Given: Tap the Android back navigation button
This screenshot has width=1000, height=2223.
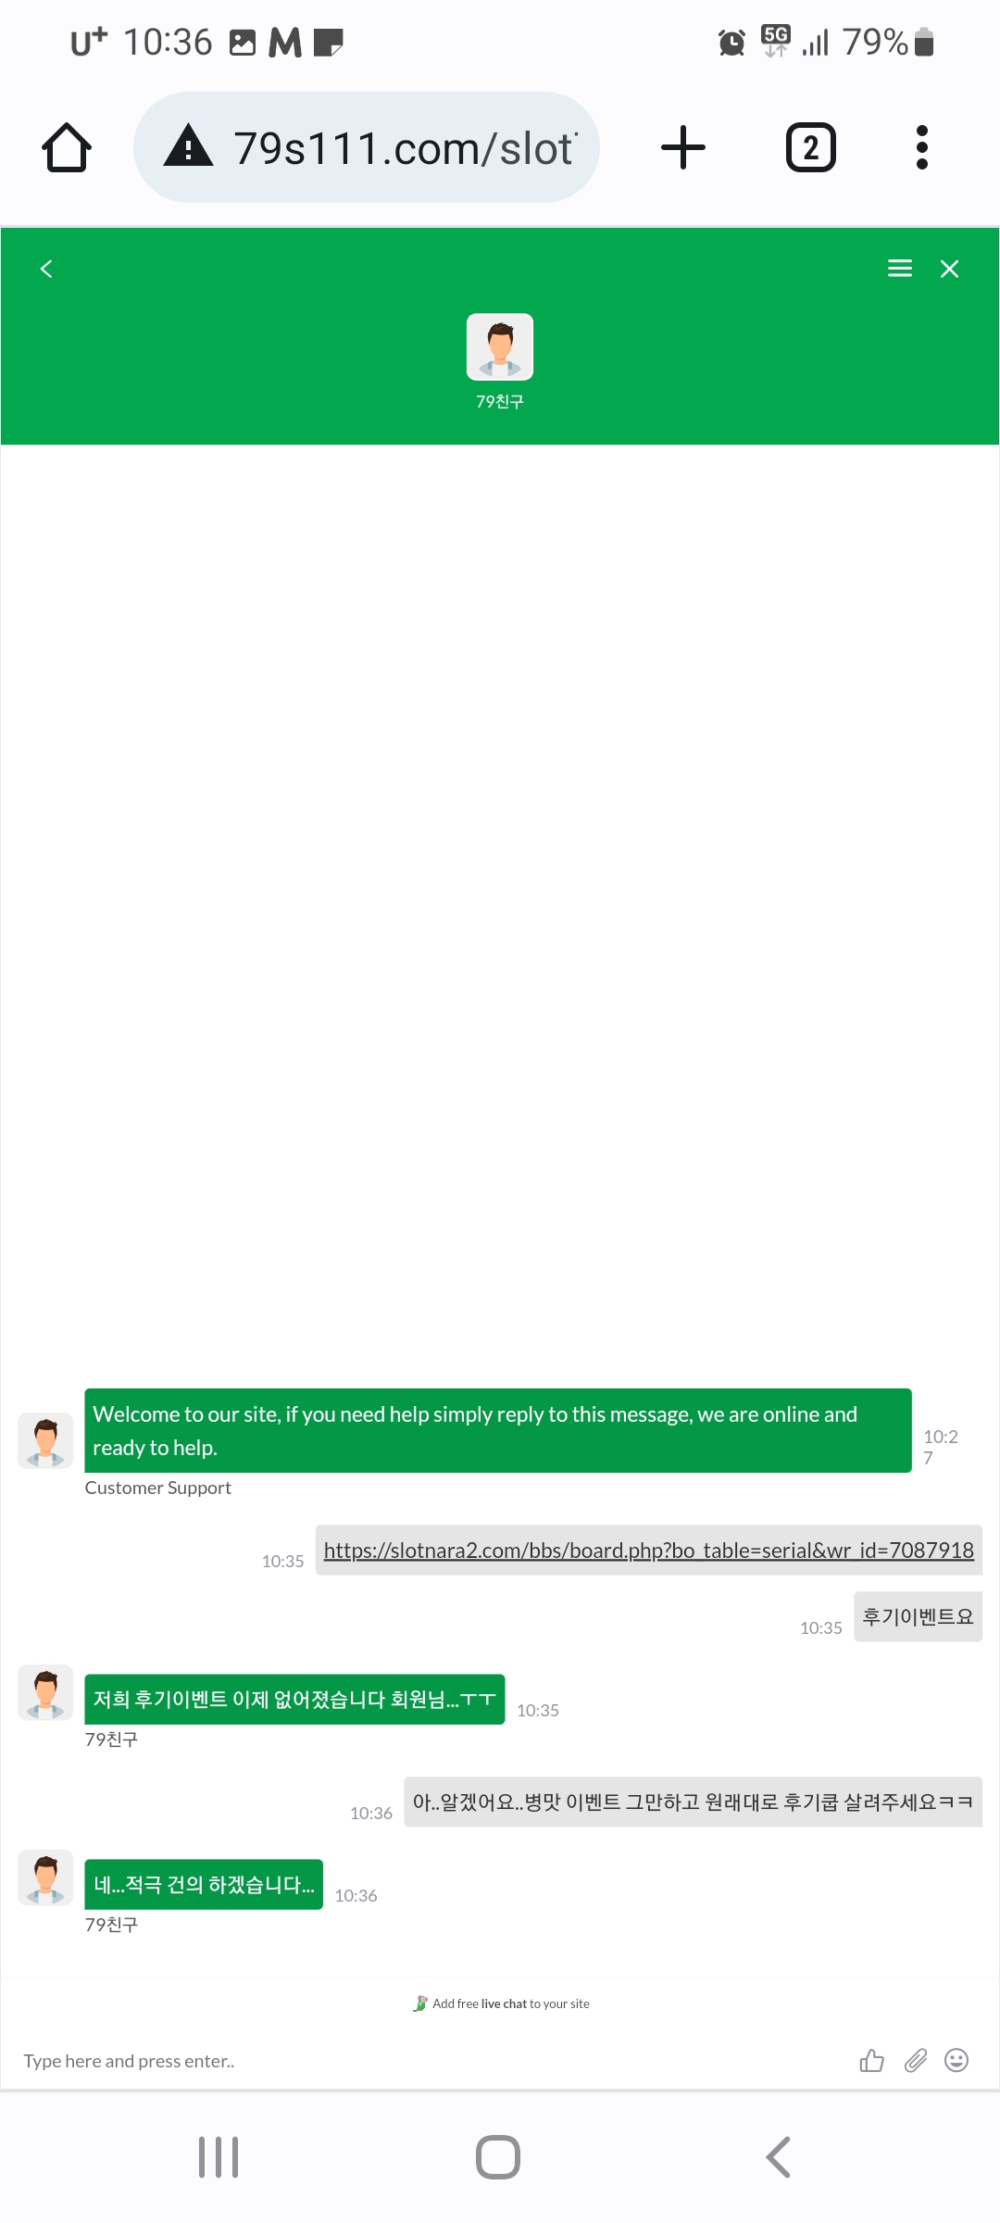Looking at the screenshot, I should (x=779, y=2157).
